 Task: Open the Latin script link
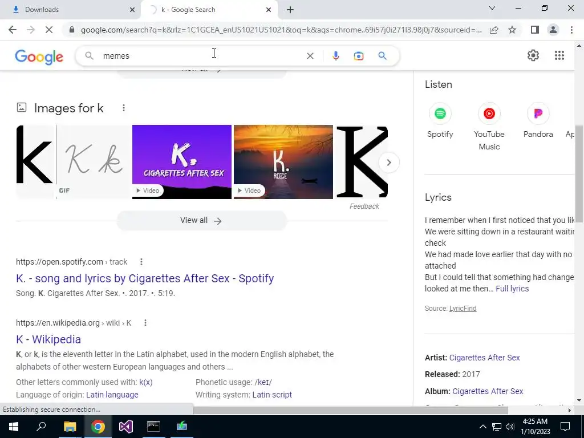[272, 395]
